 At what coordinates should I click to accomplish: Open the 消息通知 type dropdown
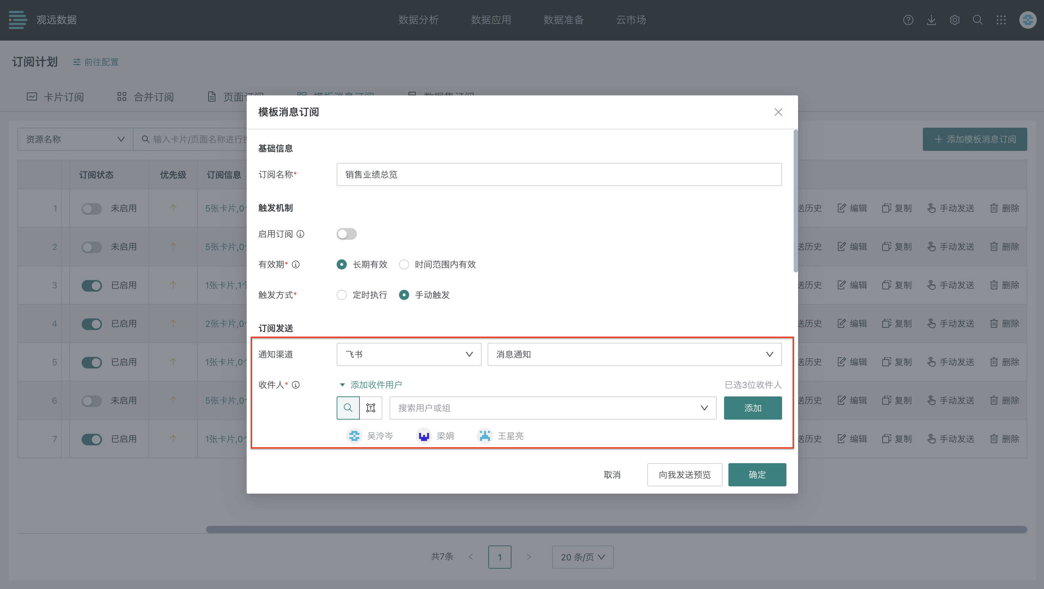tap(634, 354)
